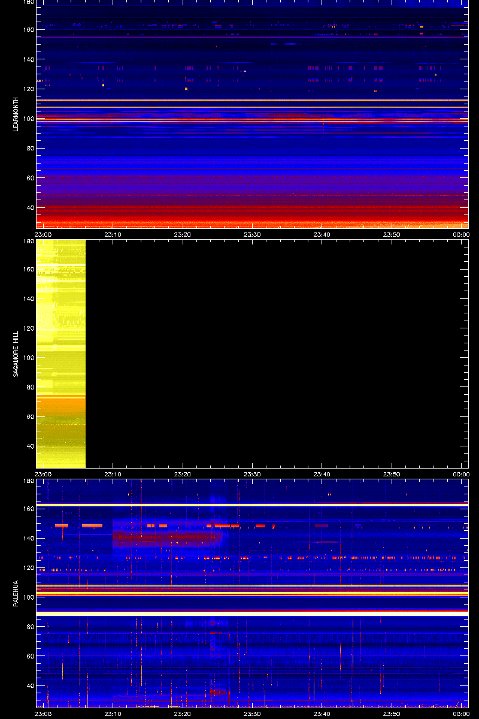Click the 100 frequency tick on Sagamore Hill axis
The height and width of the screenshot is (719, 479).
tap(28, 358)
